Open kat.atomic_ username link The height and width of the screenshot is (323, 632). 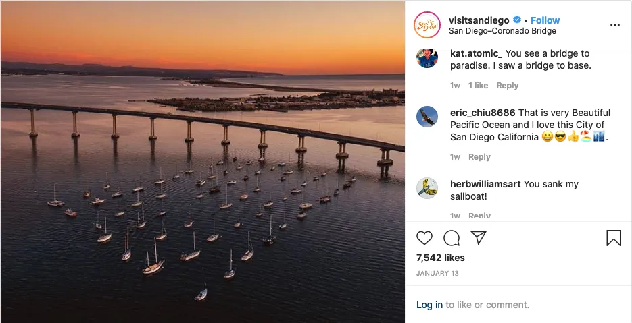tap(476, 53)
